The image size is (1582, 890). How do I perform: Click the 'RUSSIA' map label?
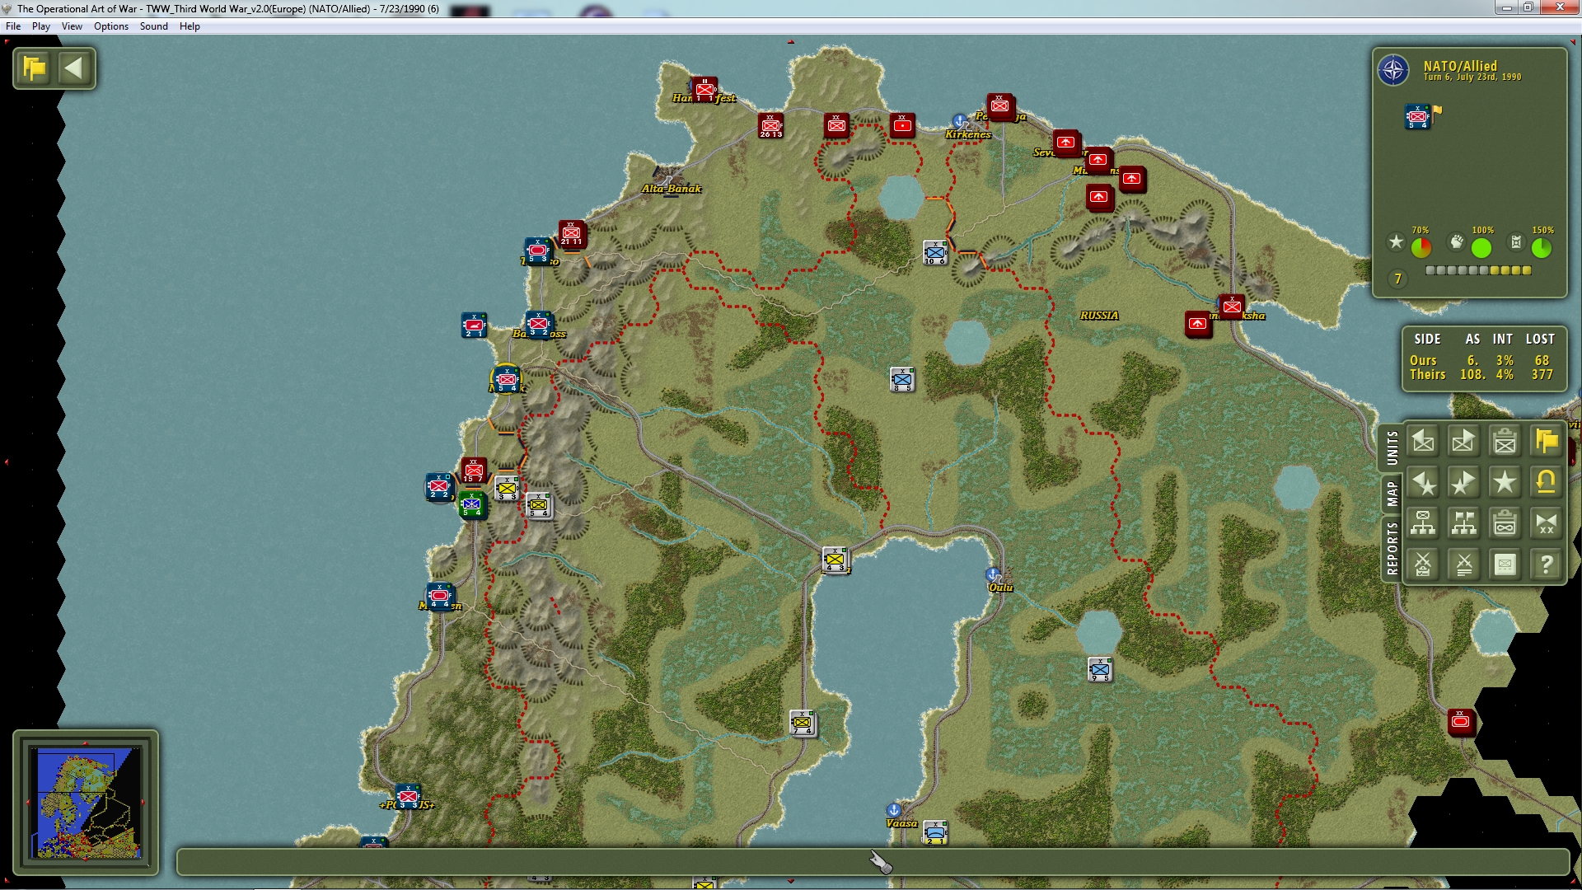pyautogui.click(x=1099, y=316)
